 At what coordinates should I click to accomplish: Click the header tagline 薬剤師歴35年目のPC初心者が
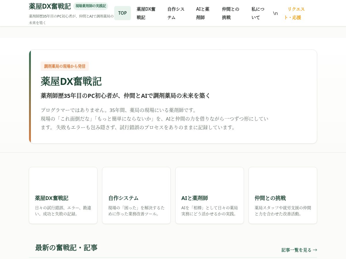[71, 19]
